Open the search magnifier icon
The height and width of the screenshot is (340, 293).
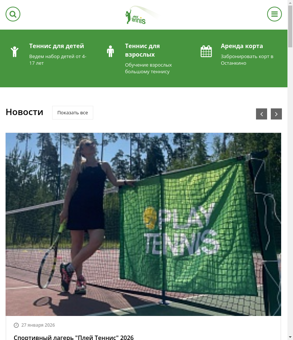tap(13, 14)
